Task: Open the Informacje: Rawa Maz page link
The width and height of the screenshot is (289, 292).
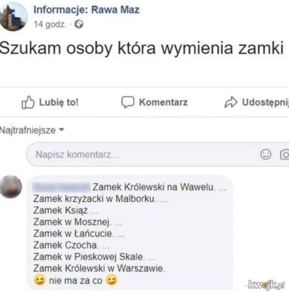Action: [x=86, y=10]
